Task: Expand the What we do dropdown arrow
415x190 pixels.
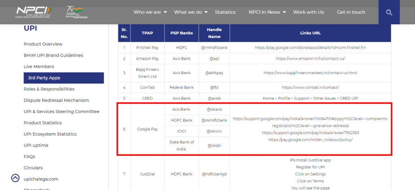Action: coord(206,12)
